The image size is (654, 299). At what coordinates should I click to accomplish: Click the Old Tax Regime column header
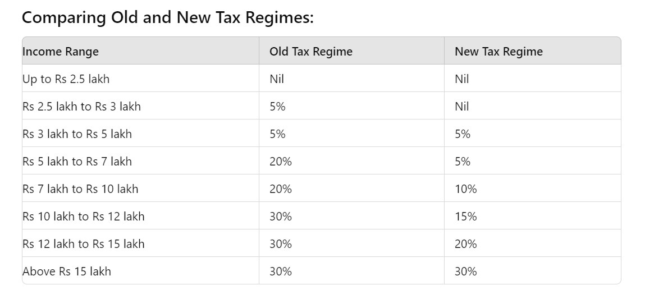pos(311,52)
